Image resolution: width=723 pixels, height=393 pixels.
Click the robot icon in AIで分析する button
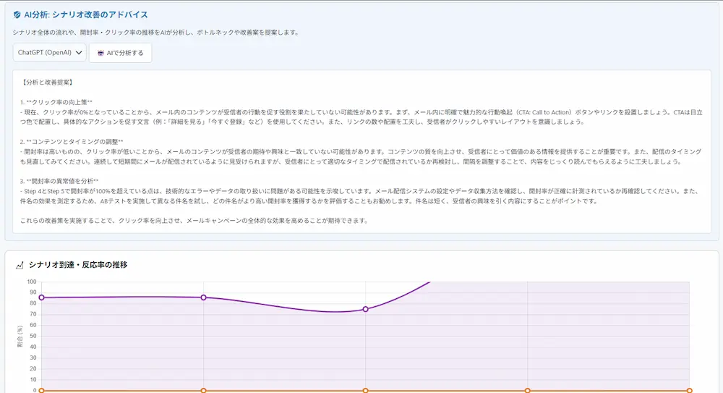(x=100, y=53)
